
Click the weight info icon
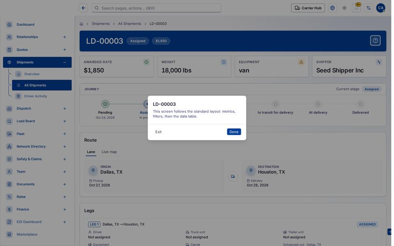224,62
